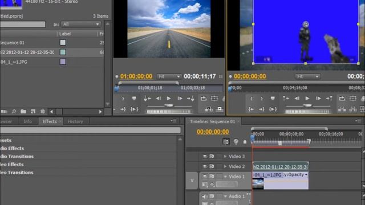
Task: Toggle Loop in Program monitor
Action: pos(342,99)
